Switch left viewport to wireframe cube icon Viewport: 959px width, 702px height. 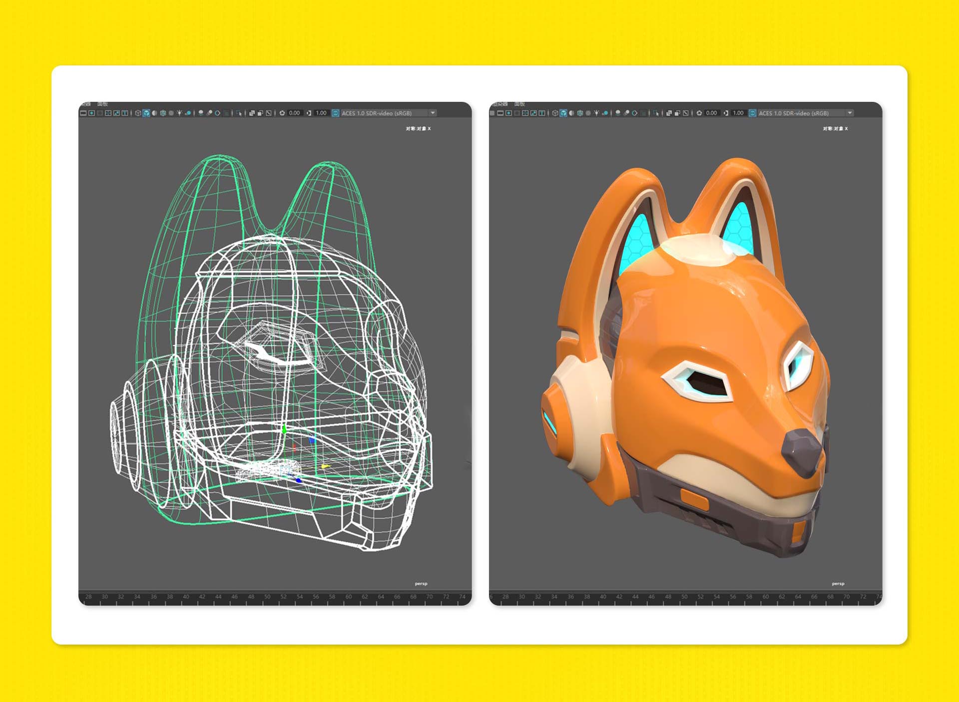(x=138, y=113)
